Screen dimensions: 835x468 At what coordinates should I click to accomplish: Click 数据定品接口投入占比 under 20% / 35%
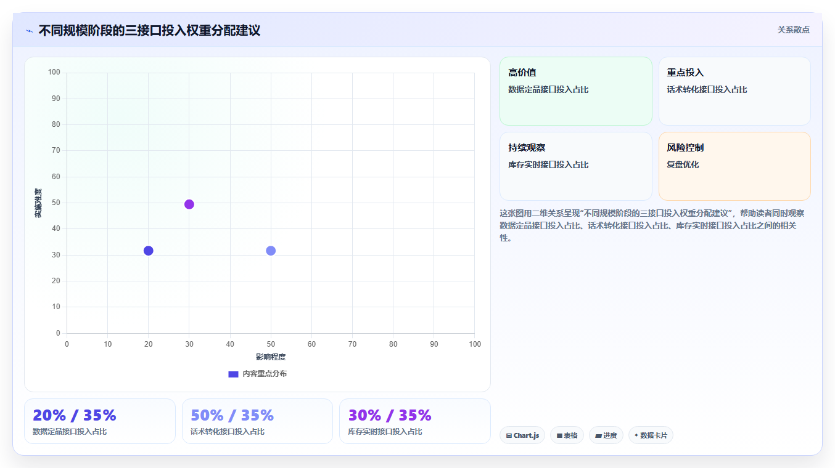(x=70, y=432)
